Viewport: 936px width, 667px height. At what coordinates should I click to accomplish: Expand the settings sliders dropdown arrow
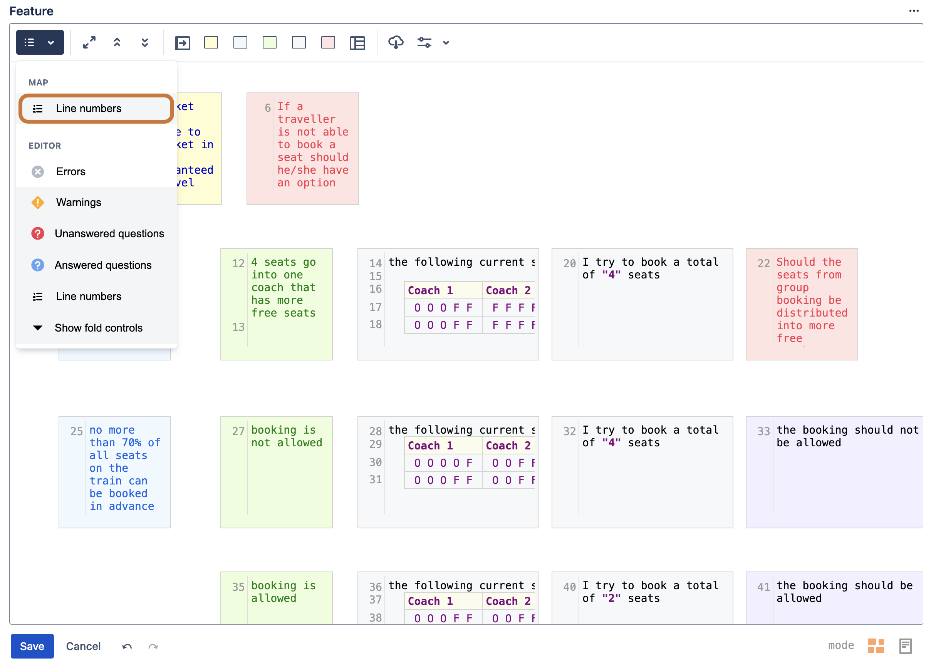pos(446,43)
